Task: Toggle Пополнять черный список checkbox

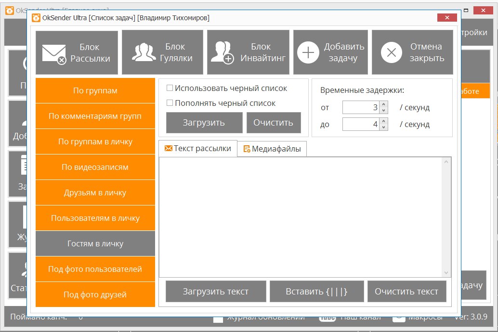Action: pyautogui.click(x=170, y=103)
